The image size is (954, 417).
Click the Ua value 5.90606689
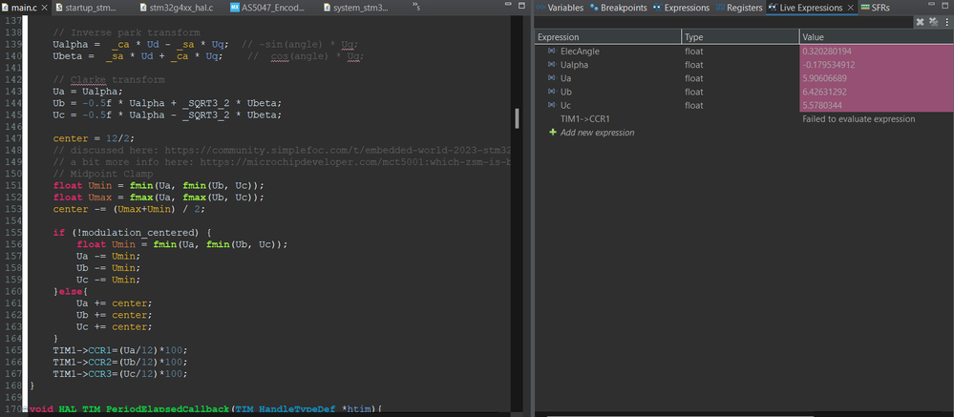tap(825, 78)
